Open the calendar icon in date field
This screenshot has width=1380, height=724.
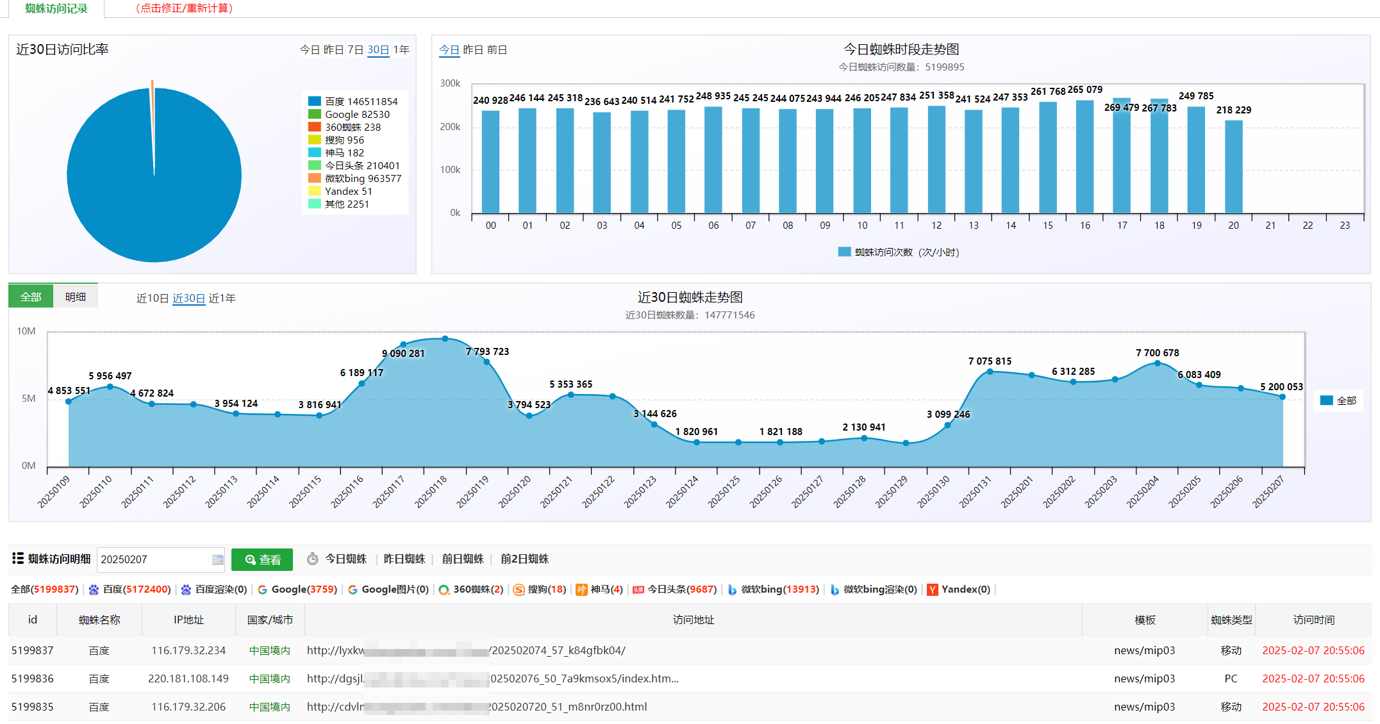tap(217, 559)
